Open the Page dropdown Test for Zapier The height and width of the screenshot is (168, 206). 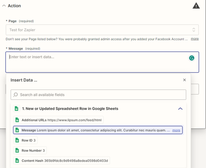click(x=102, y=30)
